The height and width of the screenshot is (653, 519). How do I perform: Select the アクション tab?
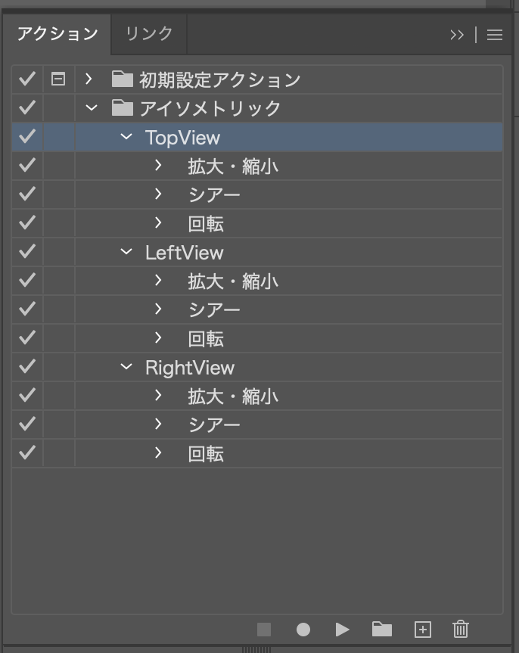point(57,34)
